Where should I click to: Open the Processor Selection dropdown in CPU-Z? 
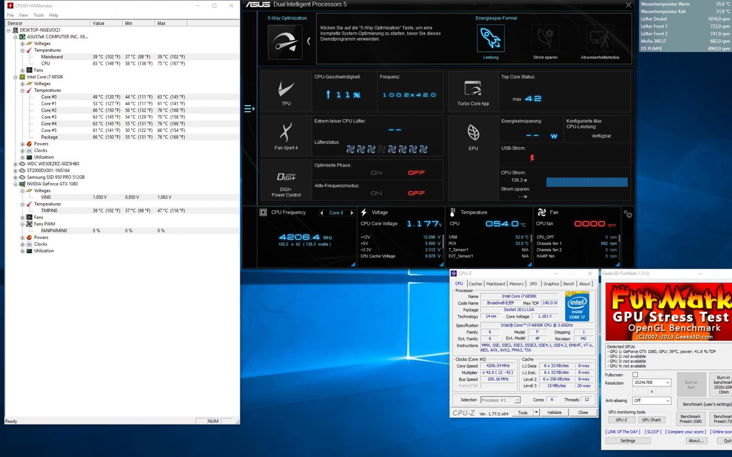pos(500,400)
